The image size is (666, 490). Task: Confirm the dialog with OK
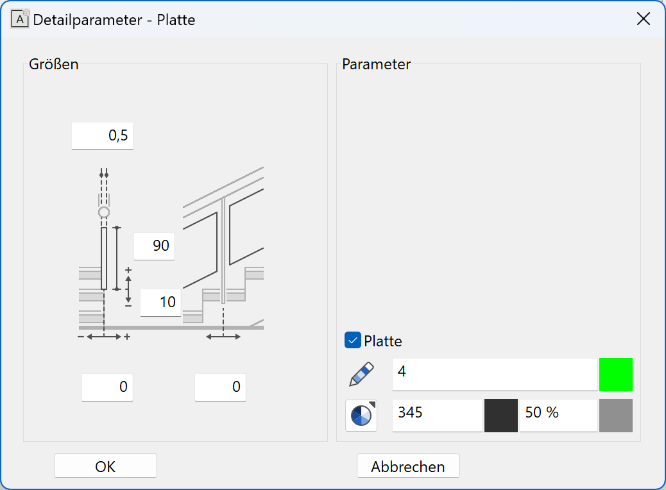pyautogui.click(x=105, y=466)
